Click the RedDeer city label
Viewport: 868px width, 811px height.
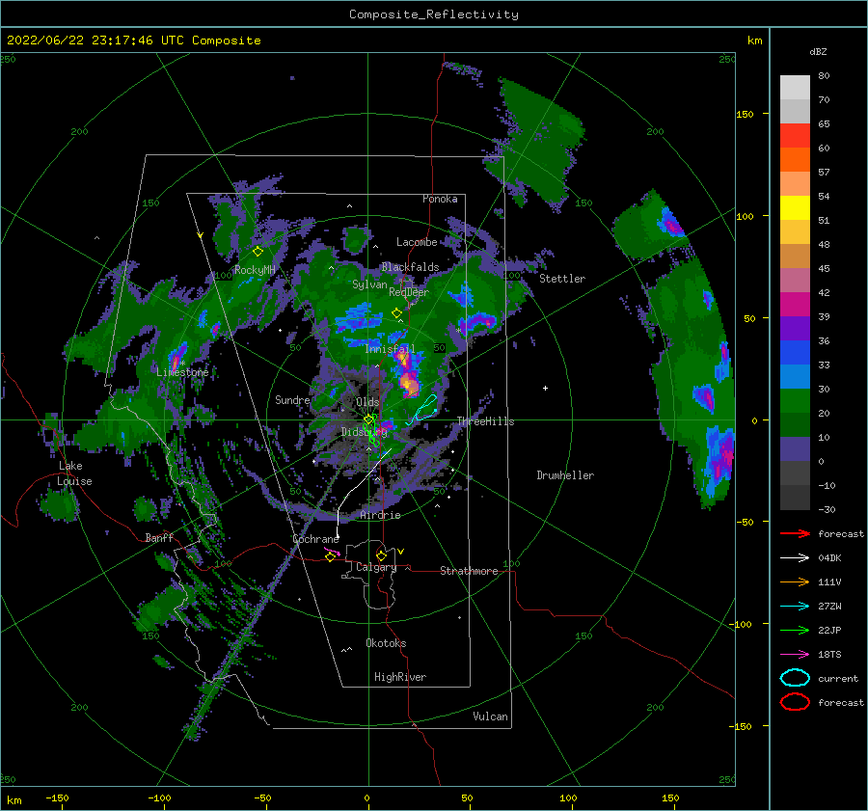tap(409, 292)
